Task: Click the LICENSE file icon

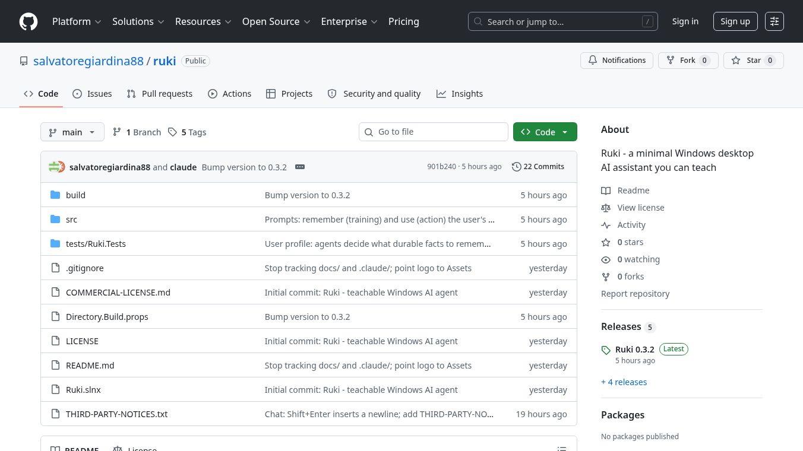Action: pyautogui.click(x=55, y=341)
